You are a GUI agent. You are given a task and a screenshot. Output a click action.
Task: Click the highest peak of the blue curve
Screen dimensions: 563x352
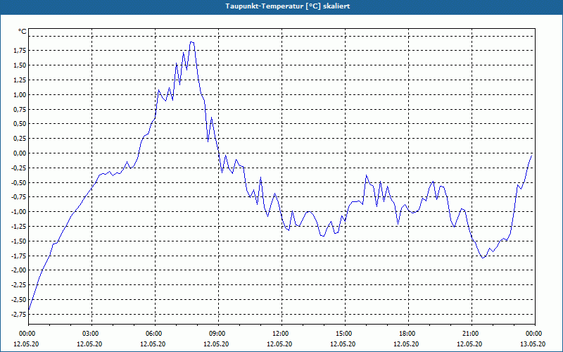point(192,42)
